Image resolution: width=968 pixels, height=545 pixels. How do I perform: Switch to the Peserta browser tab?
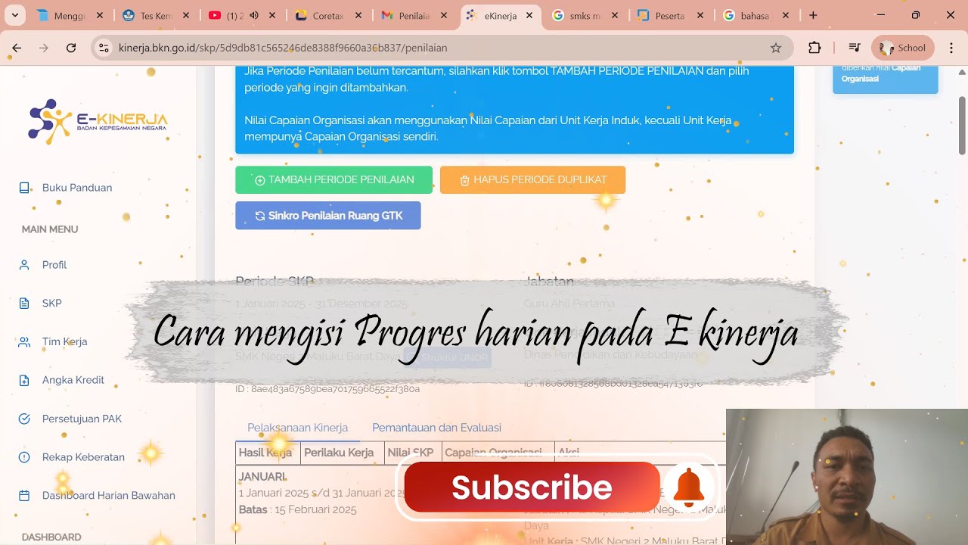[x=672, y=15]
